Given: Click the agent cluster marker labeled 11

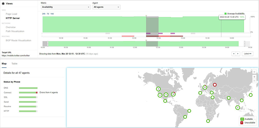Looking at the screenshot, I should (x=205, y=87).
